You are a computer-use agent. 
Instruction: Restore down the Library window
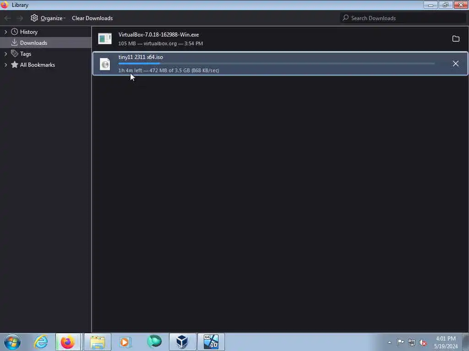tap(446, 5)
